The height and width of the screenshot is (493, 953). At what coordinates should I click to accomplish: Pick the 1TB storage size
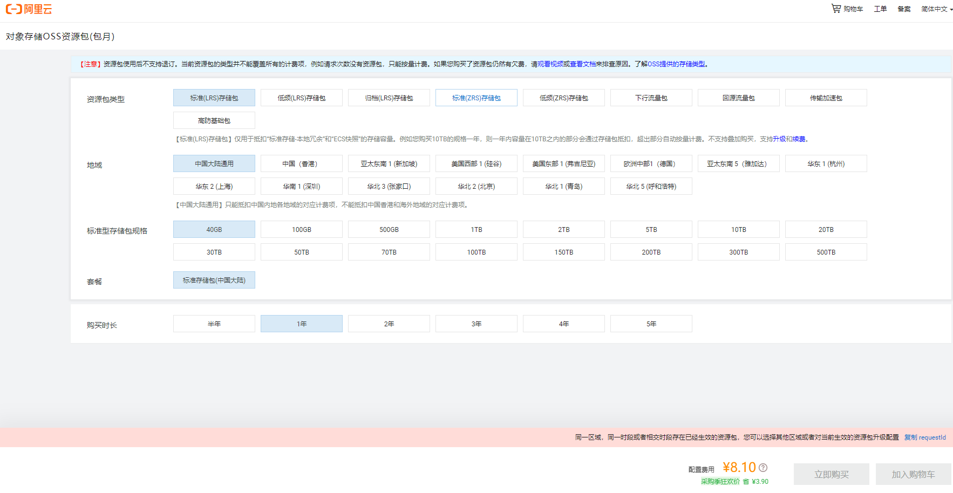pos(477,229)
